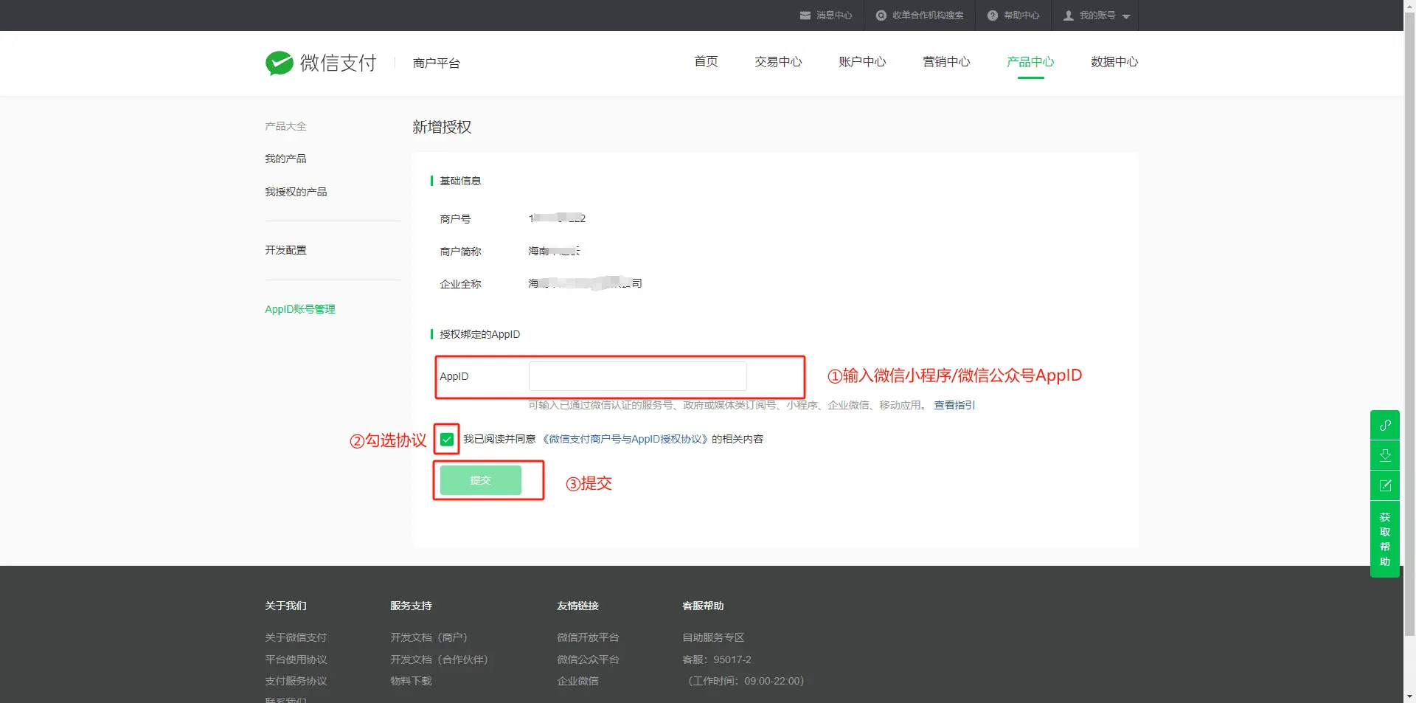Click the green link icon in floating sidebar
Image resolution: width=1416 pixels, height=703 pixels.
1385,426
